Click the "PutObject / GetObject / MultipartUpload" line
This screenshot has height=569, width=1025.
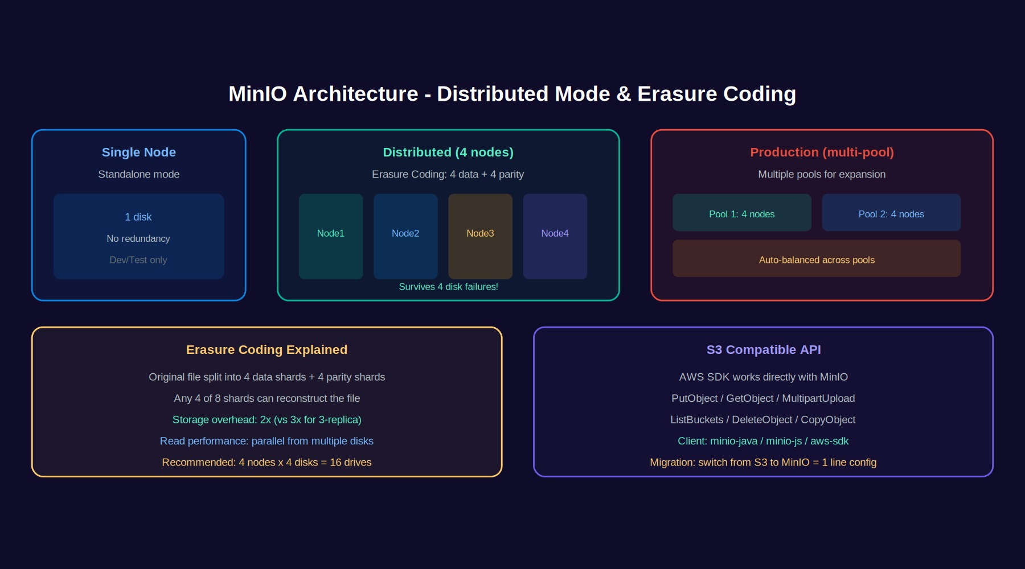tap(764, 398)
